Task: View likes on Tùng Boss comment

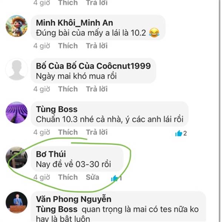Action: tap(181, 133)
